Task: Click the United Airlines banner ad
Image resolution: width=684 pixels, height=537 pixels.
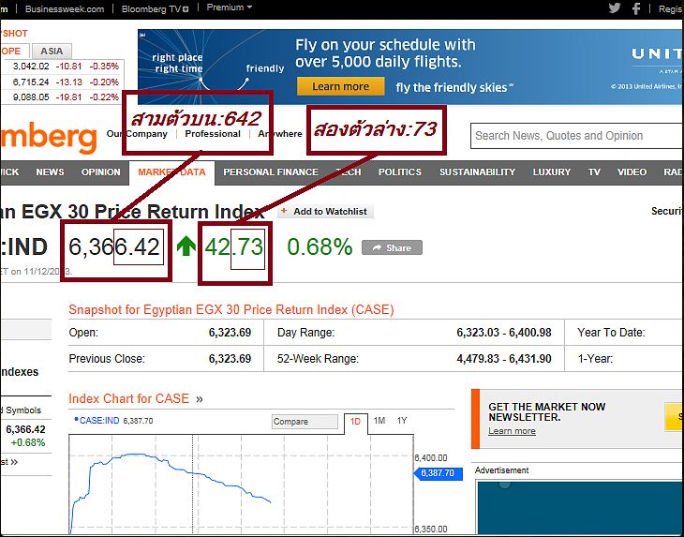Action: pyautogui.click(x=410, y=67)
